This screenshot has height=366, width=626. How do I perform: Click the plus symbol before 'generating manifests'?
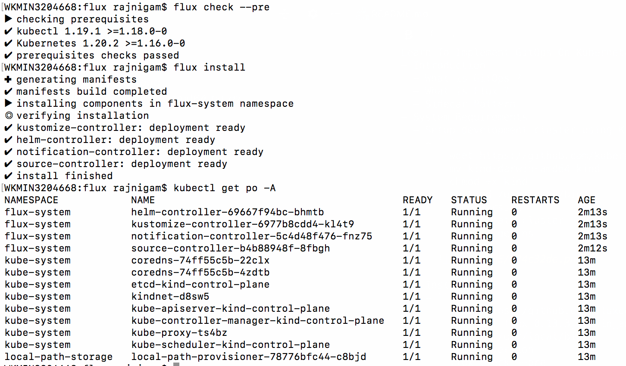point(8,80)
